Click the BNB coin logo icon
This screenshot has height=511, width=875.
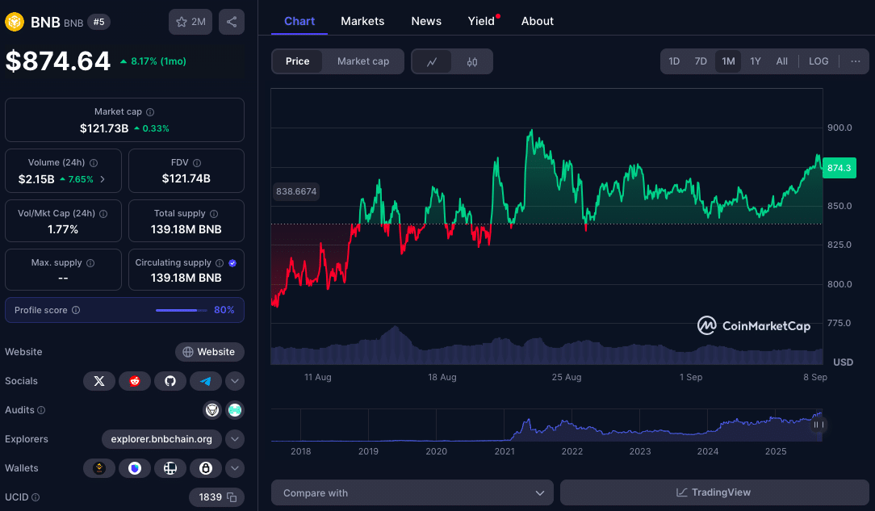pyautogui.click(x=15, y=23)
